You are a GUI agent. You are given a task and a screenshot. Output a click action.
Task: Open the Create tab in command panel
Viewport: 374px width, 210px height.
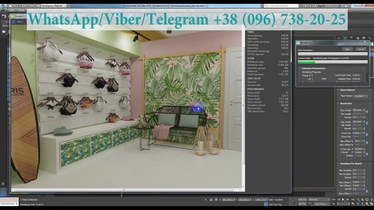pyautogui.click(x=339, y=38)
